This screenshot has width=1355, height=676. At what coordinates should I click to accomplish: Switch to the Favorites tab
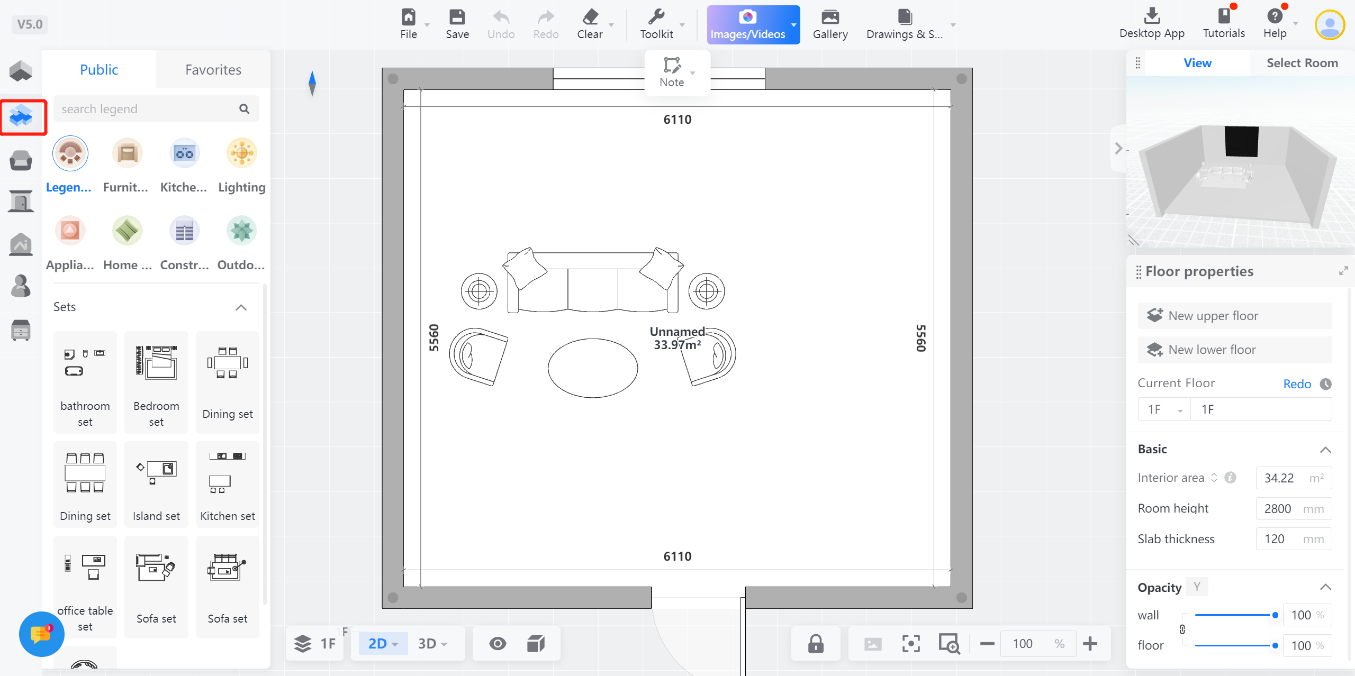[213, 70]
